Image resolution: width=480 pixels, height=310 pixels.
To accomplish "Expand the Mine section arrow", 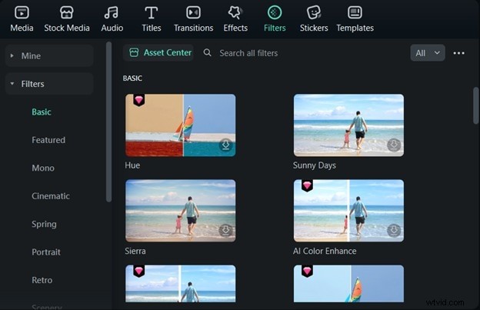I will [x=12, y=55].
